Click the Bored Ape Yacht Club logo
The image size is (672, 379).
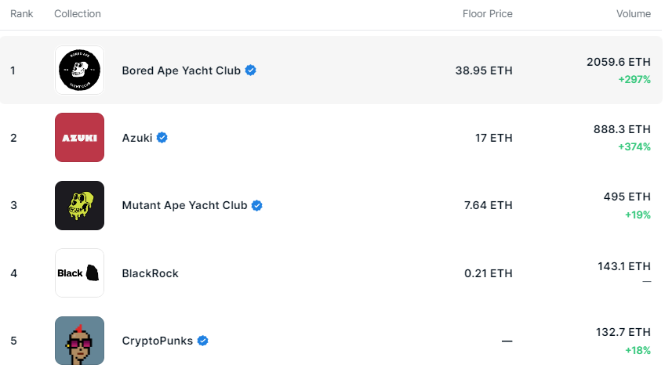coord(79,70)
